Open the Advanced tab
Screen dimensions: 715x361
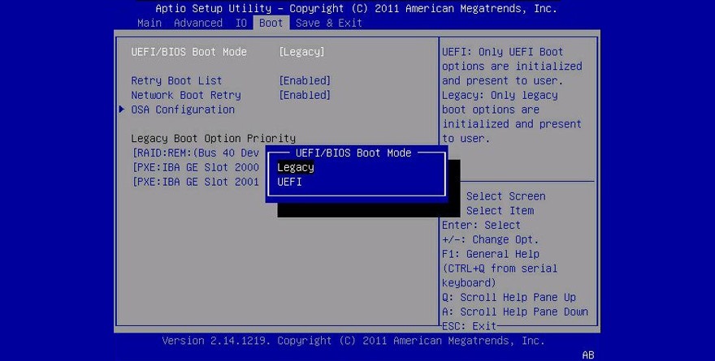tap(197, 23)
